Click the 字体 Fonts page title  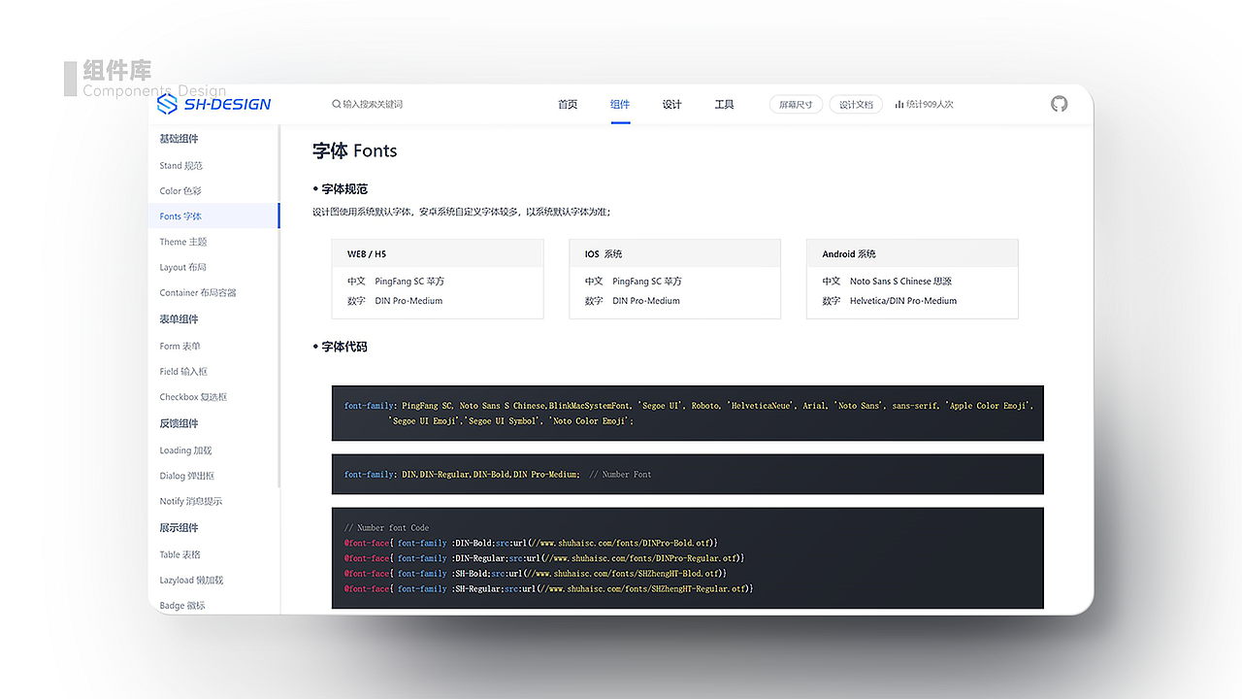tap(355, 151)
